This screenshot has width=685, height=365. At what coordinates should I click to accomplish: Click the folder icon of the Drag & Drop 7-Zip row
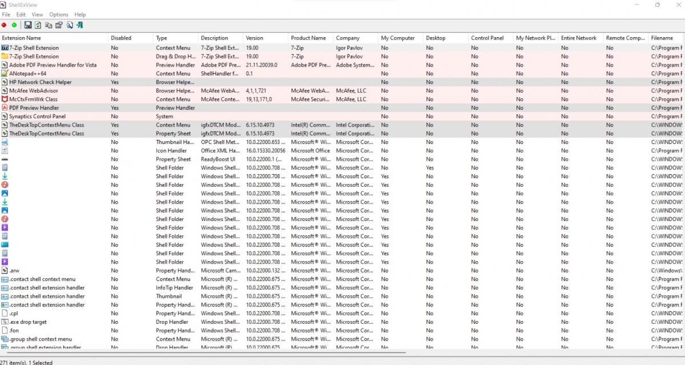point(5,57)
